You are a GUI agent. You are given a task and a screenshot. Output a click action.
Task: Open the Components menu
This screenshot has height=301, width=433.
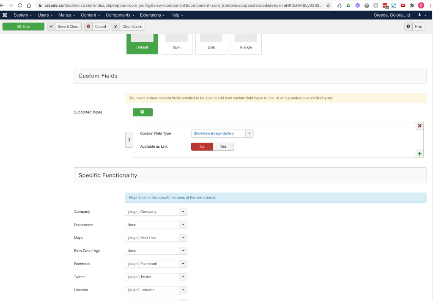(120, 15)
